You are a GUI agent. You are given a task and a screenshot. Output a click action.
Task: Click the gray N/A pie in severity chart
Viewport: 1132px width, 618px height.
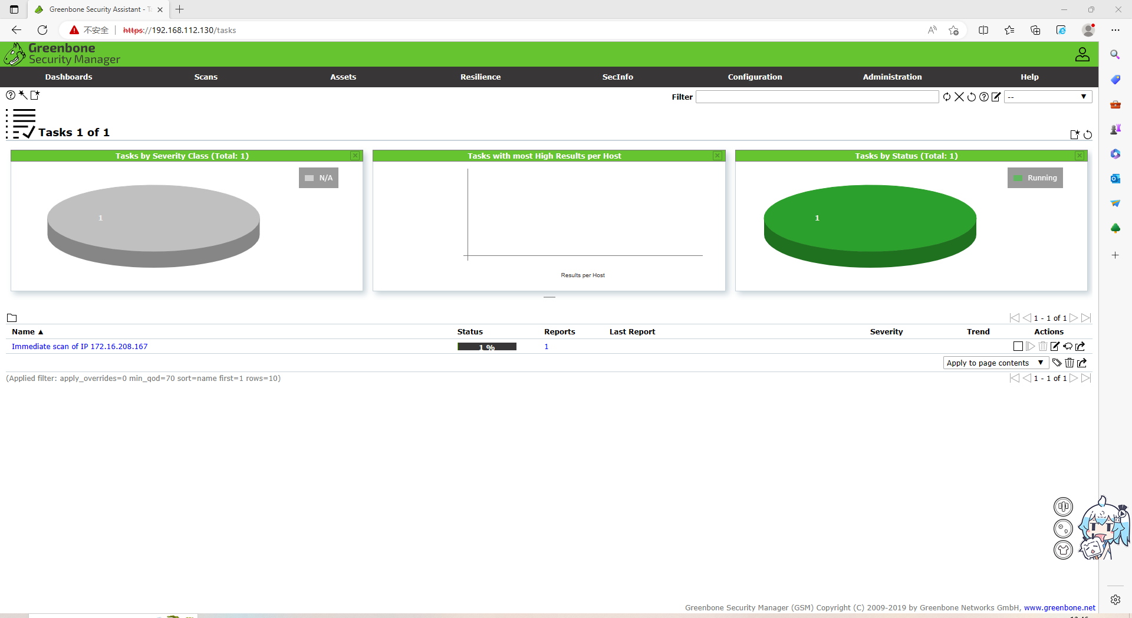click(153, 226)
